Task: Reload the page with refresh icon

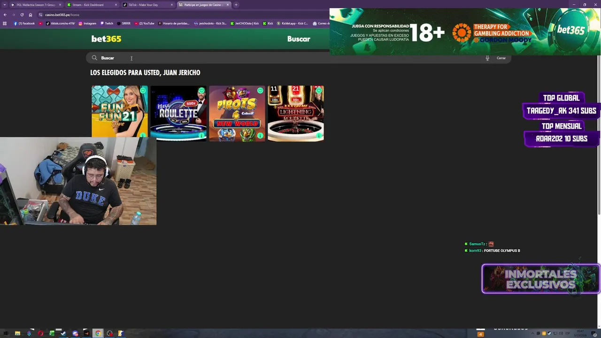Action: tap(22, 15)
